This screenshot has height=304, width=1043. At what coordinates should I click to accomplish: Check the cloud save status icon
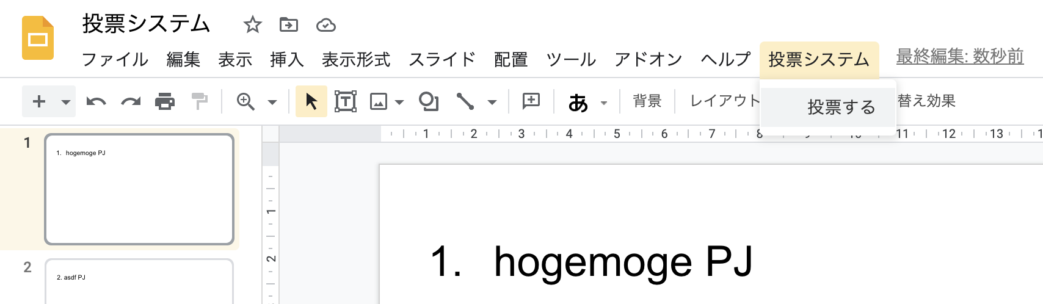click(326, 25)
